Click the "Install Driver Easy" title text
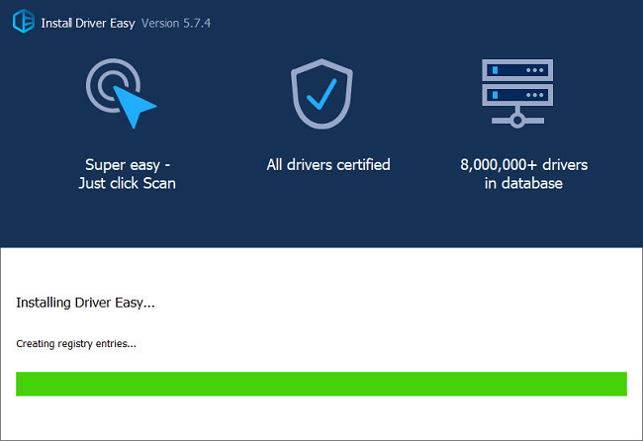The height and width of the screenshot is (441, 643). tap(88, 22)
